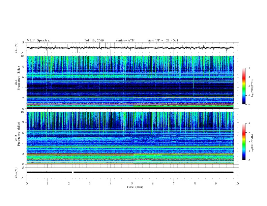This screenshot has height=206, width=267.
Task: Click the upper PSD color scale bar
Action: (244, 86)
